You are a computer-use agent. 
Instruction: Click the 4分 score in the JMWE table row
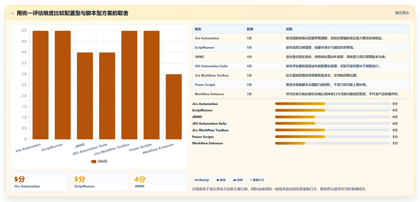[249, 57]
